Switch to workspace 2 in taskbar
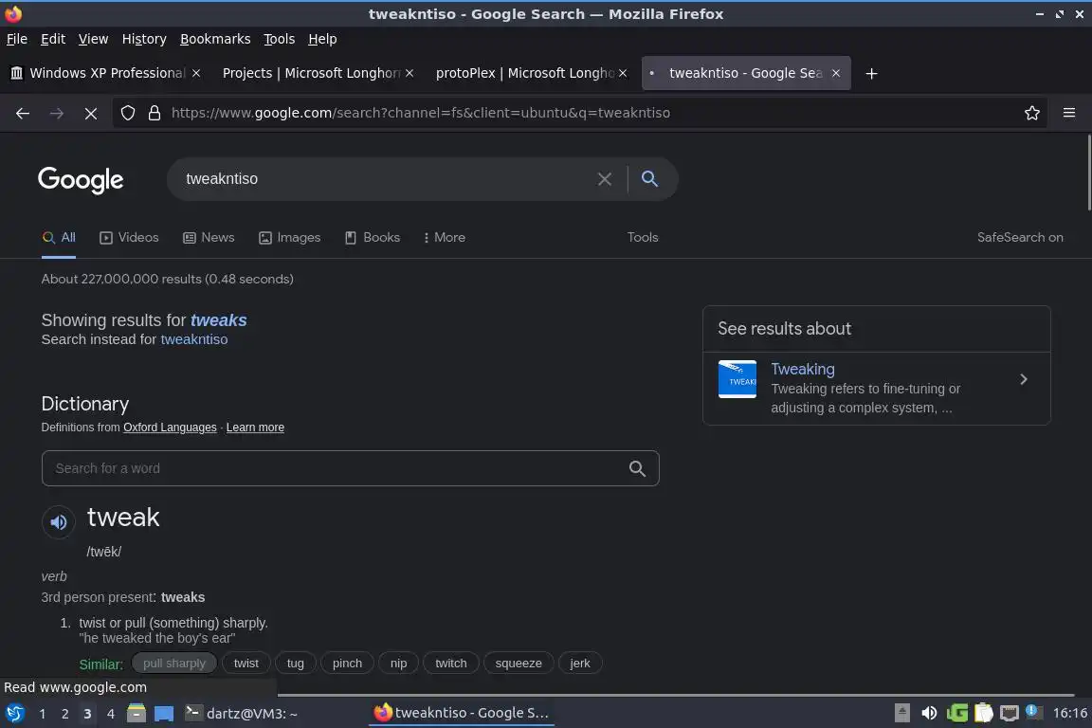Viewport: 1092px width, 728px height. [64, 714]
